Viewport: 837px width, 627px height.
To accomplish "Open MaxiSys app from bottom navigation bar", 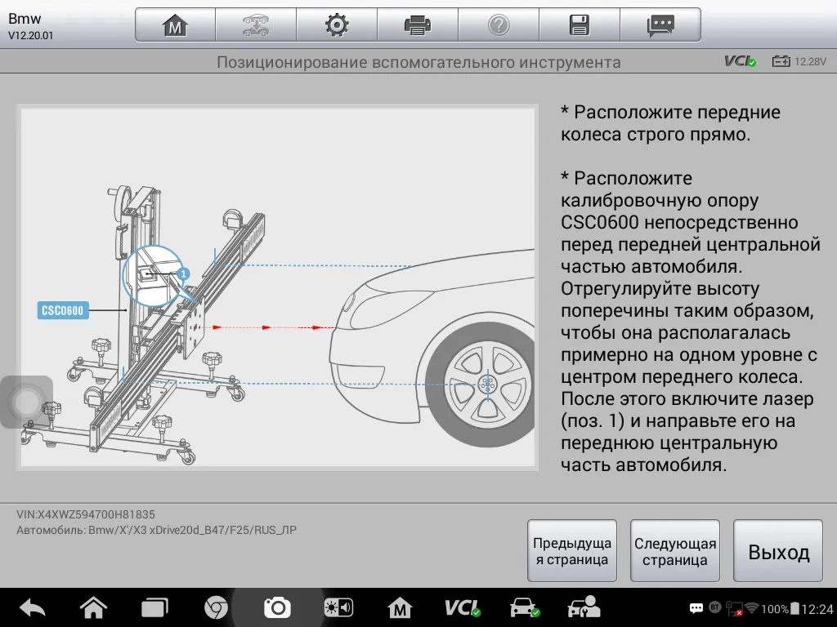I will tap(400, 607).
